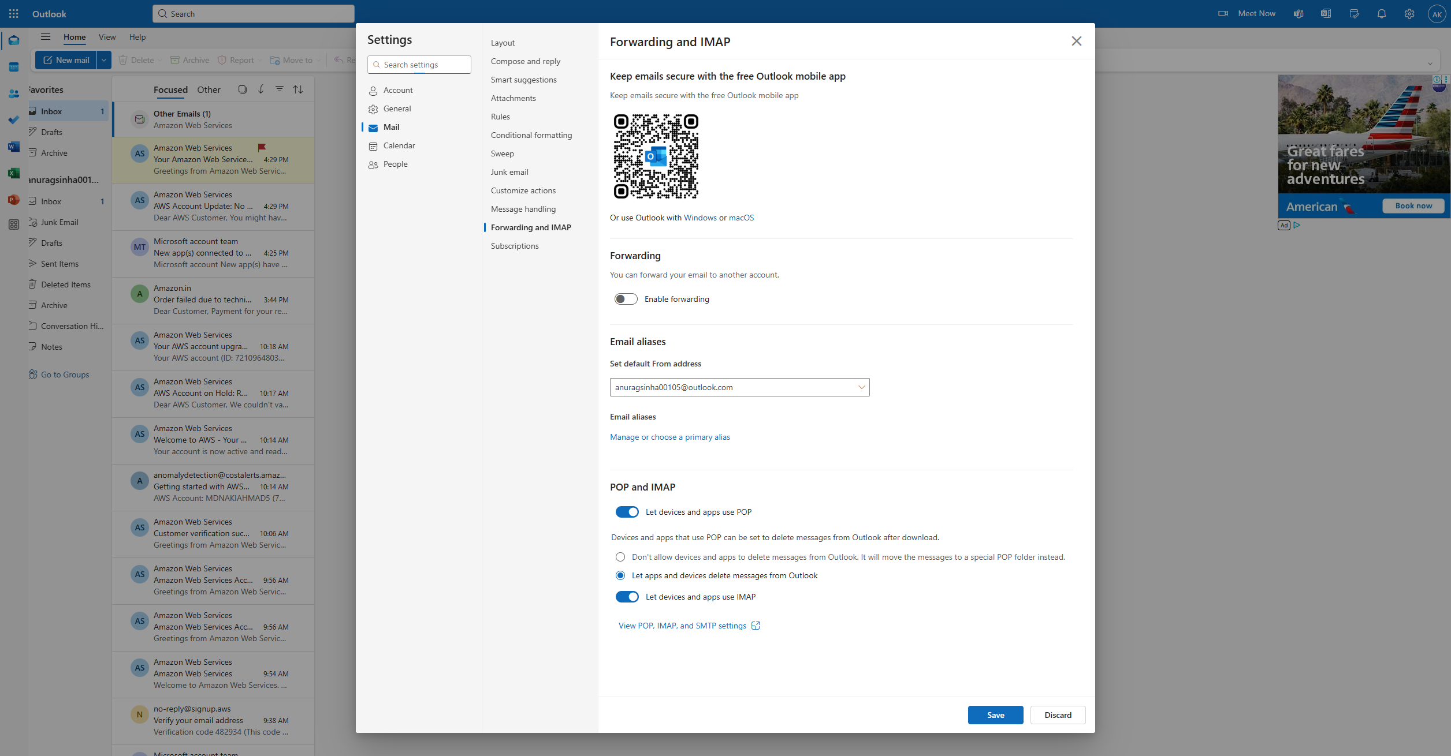Open Manage or choose a primary alias link
Viewport: 1451px width, 756px height.
[669, 437]
